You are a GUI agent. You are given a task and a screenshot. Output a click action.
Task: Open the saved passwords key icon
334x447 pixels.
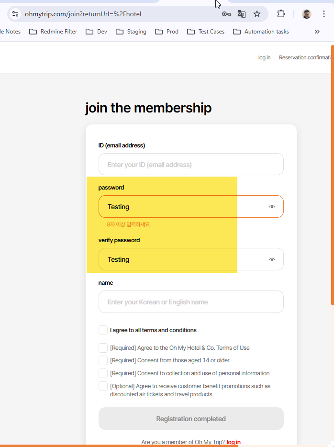tap(226, 14)
